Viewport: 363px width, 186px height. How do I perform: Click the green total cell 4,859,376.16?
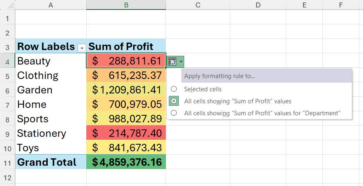pyautogui.click(x=126, y=162)
